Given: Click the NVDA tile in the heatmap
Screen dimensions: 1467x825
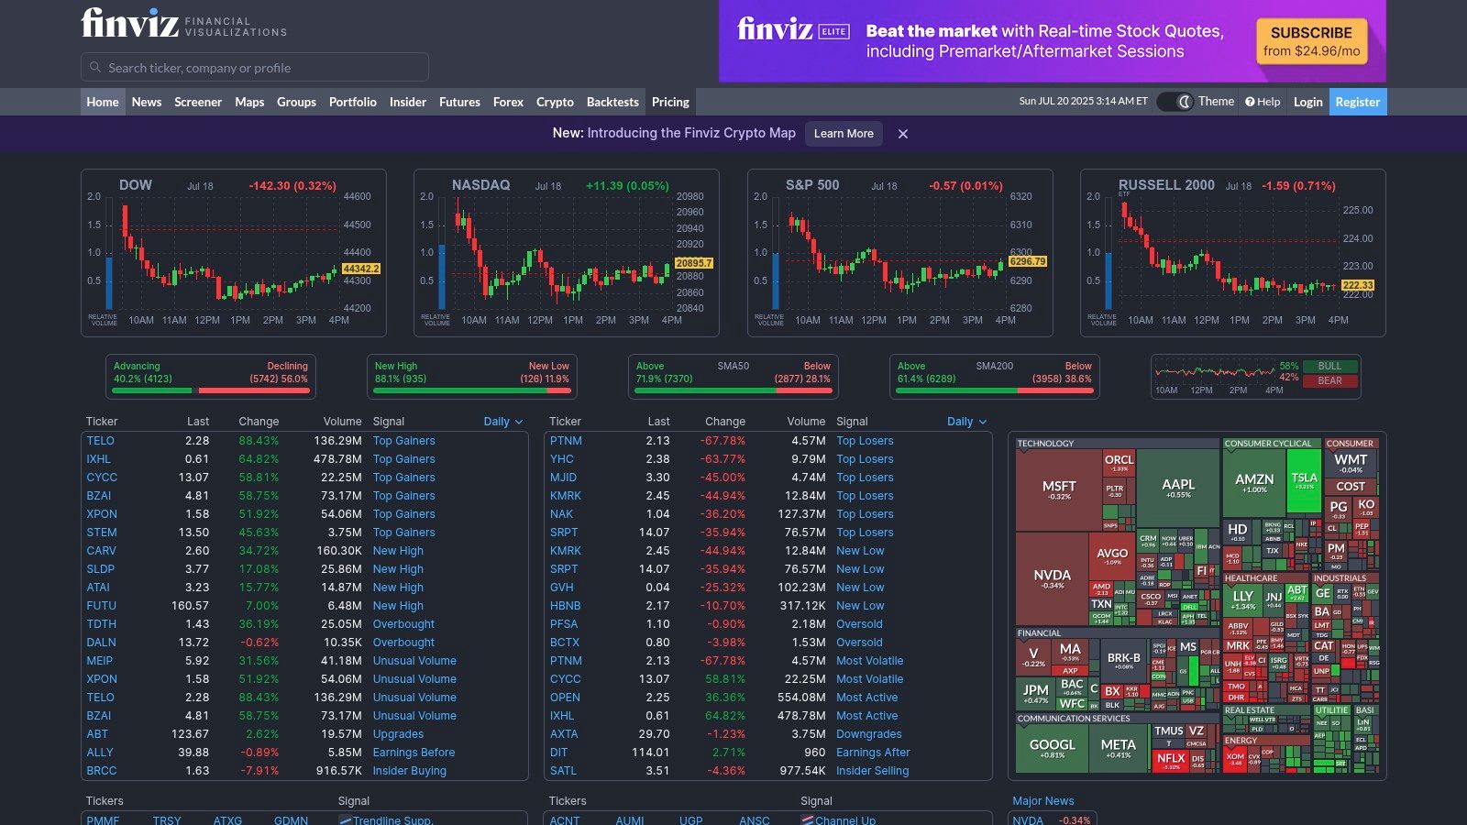Looking at the screenshot, I should point(1052,578).
